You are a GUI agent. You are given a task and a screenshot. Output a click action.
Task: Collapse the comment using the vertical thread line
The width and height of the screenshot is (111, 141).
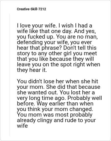point(9,75)
